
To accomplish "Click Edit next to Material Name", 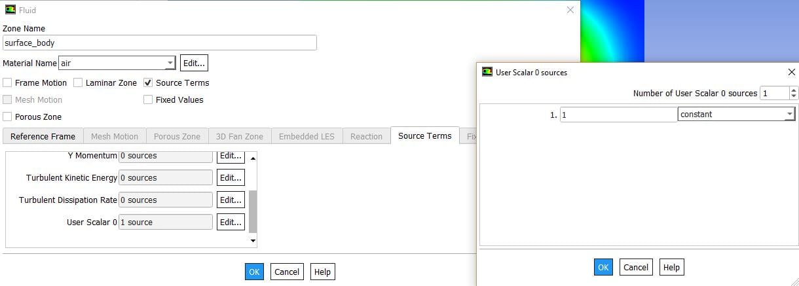I will pos(194,63).
